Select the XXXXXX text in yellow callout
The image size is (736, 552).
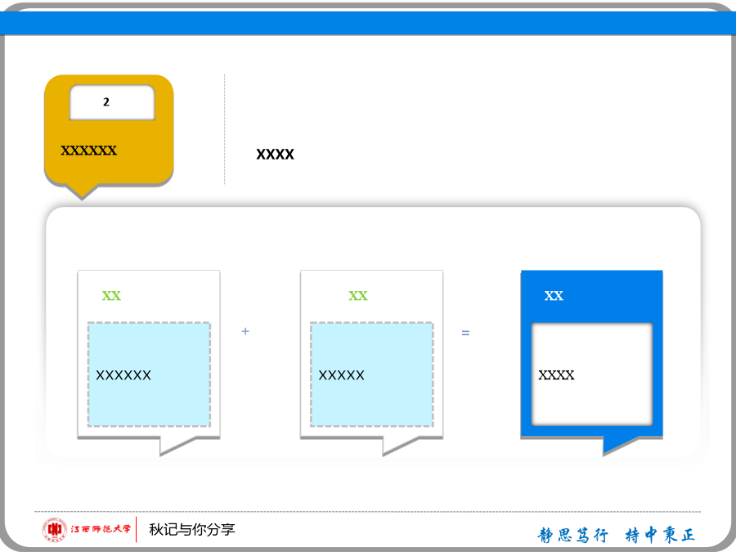[88, 150]
